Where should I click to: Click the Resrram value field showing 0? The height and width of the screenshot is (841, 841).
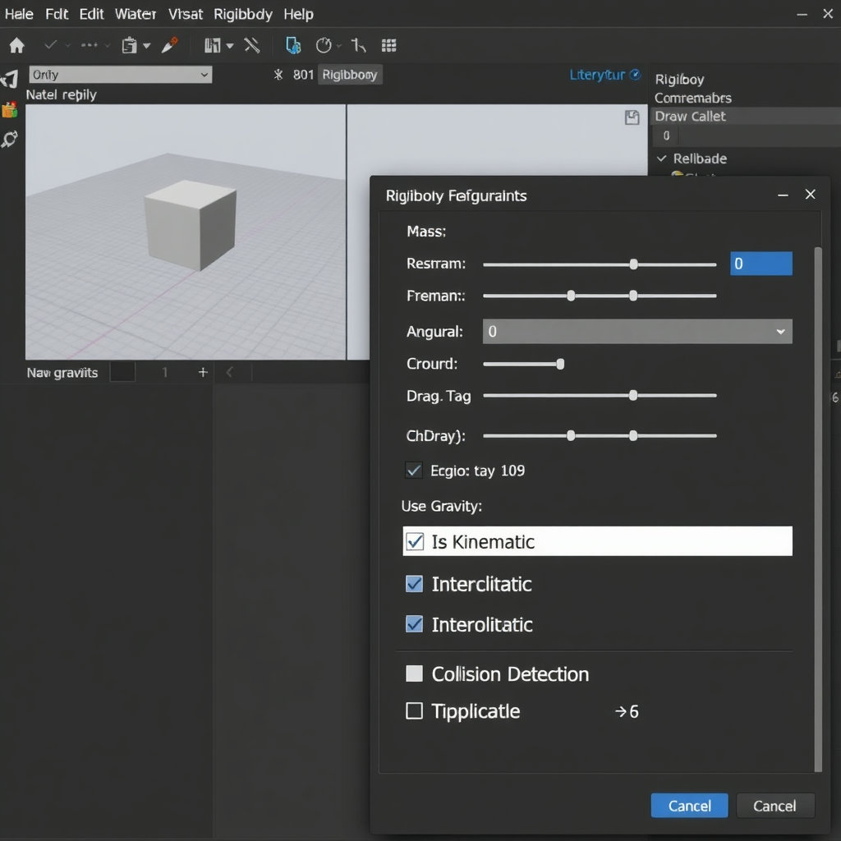[x=761, y=264]
